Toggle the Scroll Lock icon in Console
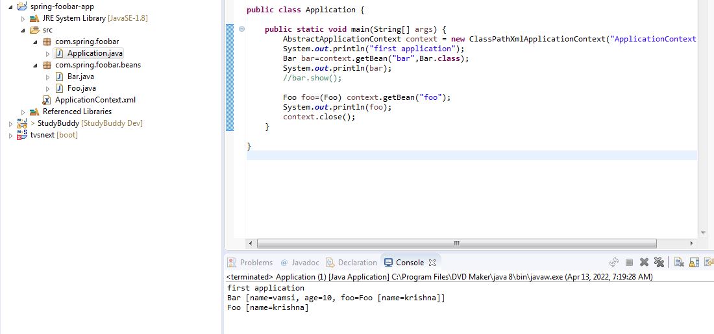This screenshot has height=334, width=714. click(694, 262)
